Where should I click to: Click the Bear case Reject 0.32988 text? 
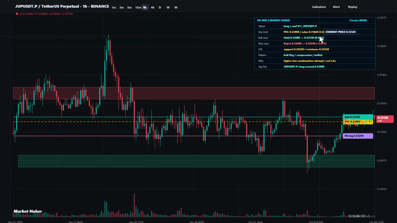tap(305, 43)
